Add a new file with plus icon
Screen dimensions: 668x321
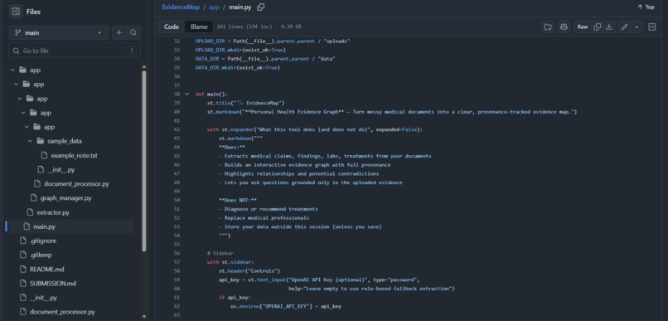119,33
